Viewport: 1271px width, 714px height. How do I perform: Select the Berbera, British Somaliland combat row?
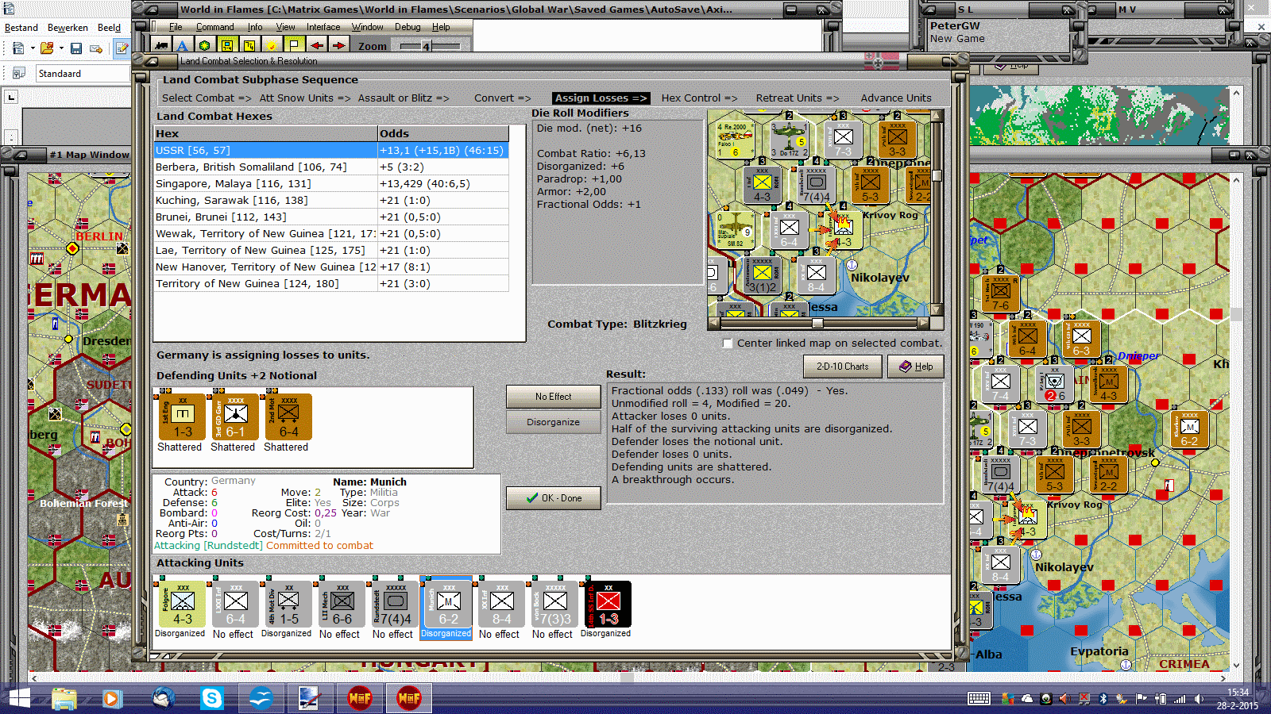(331, 167)
